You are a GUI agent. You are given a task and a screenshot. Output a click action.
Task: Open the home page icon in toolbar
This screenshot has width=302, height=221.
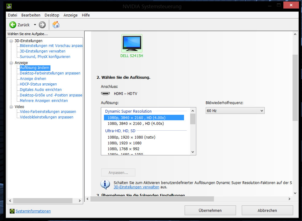56,25
